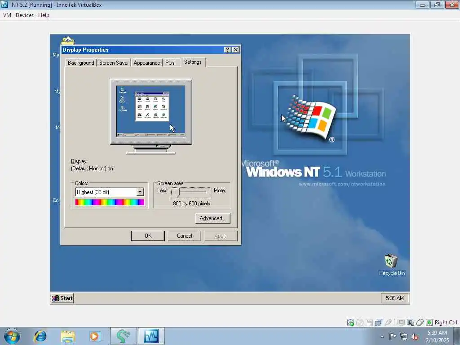
Task: Click the green arrow keyboard capture icon
Action: pyautogui.click(x=429, y=323)
